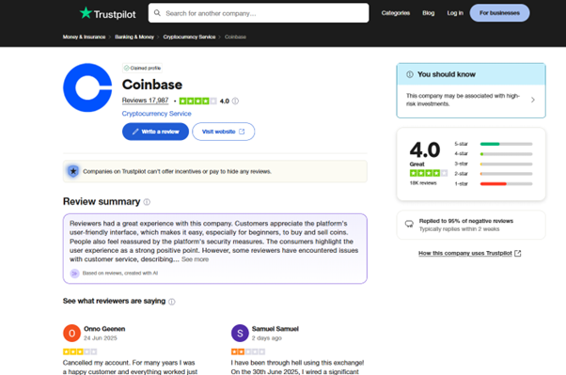Click the external link icon in Visit website
566x375 pixels.
(x=242, y=132)
